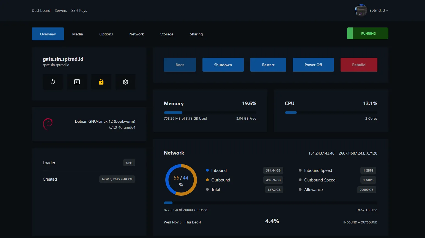Screen dimensions: 425x238
Task: Click the RUNNING status indicator
Action: tap(368, 33)
